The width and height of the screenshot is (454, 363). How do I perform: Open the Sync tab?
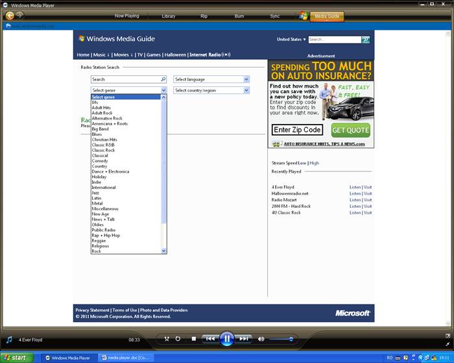coord(275,16)
